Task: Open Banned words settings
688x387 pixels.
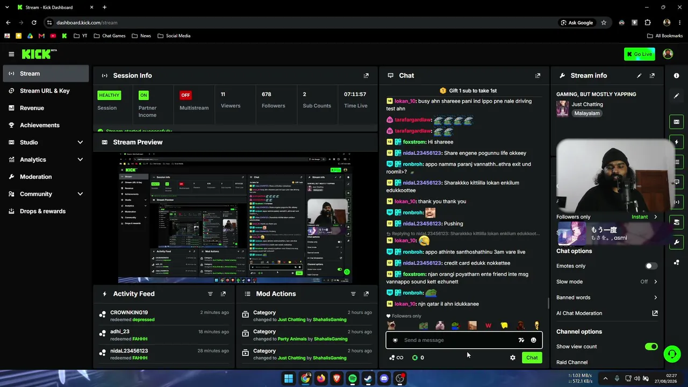Action: 607,297
